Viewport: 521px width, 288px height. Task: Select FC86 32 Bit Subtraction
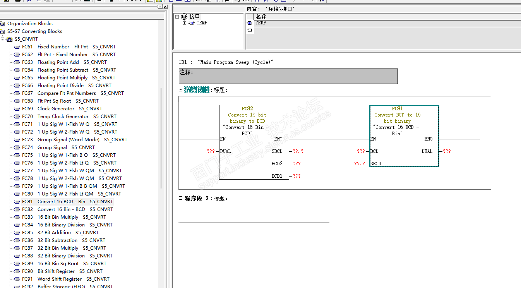pyautogui.click(x=63, y=240)
